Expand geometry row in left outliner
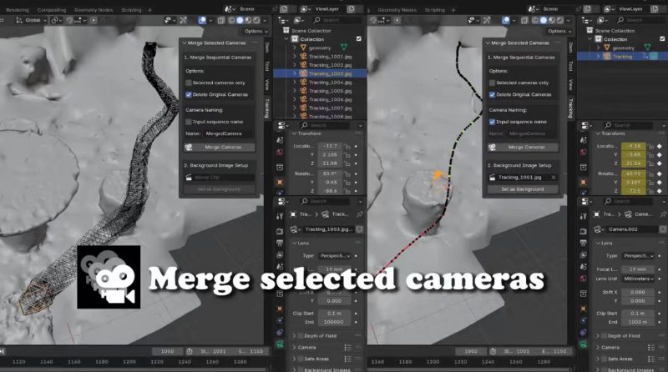 tap(295, 48)
